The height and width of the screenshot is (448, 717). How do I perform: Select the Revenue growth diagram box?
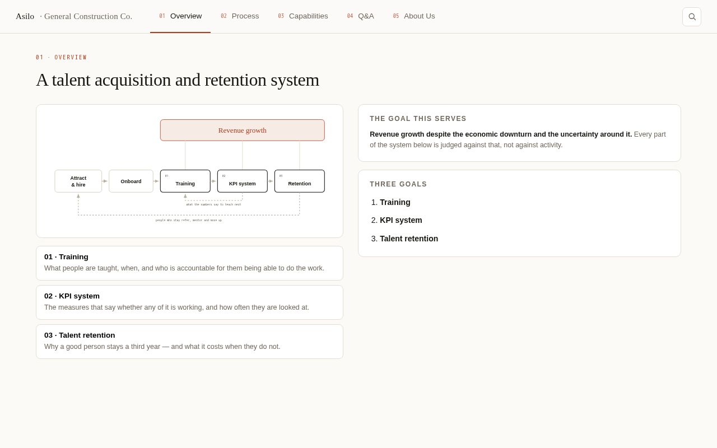point(243,130)
